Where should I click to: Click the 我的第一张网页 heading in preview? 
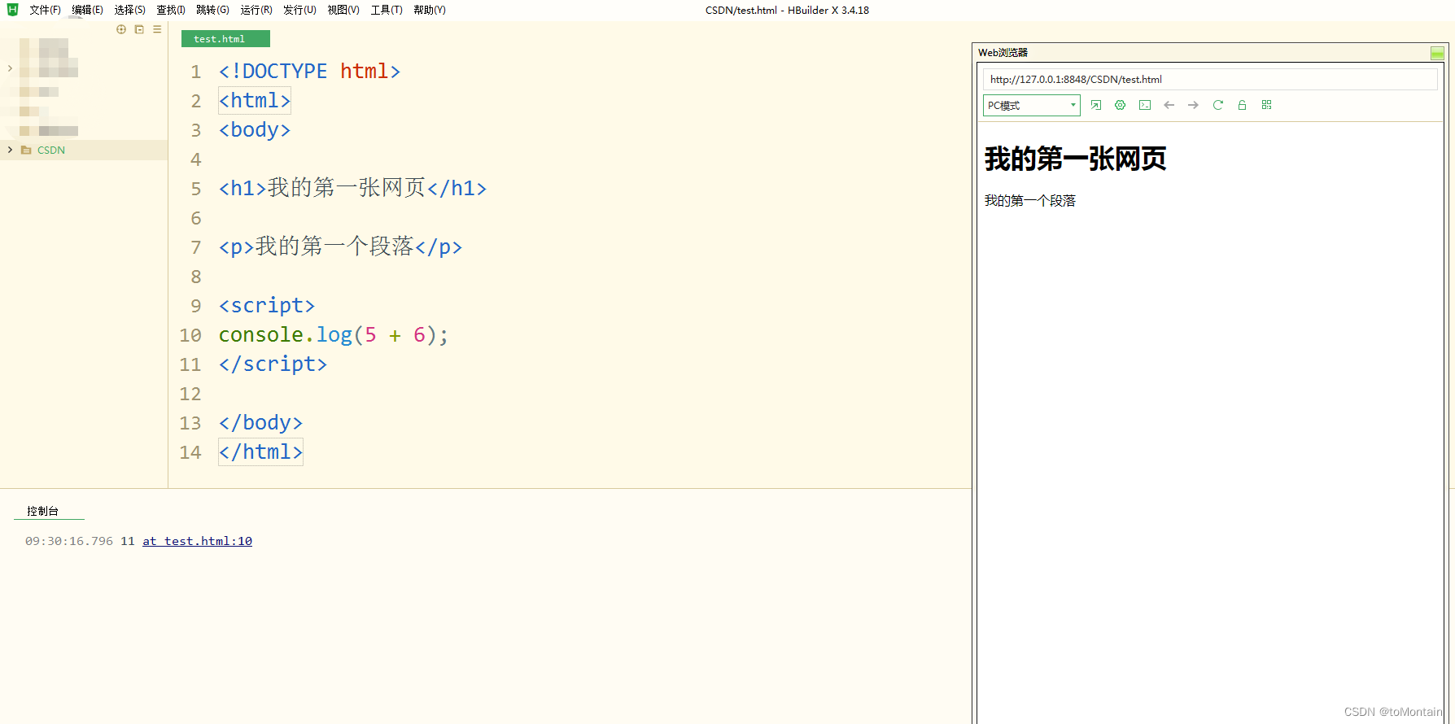coord(1076,159)
